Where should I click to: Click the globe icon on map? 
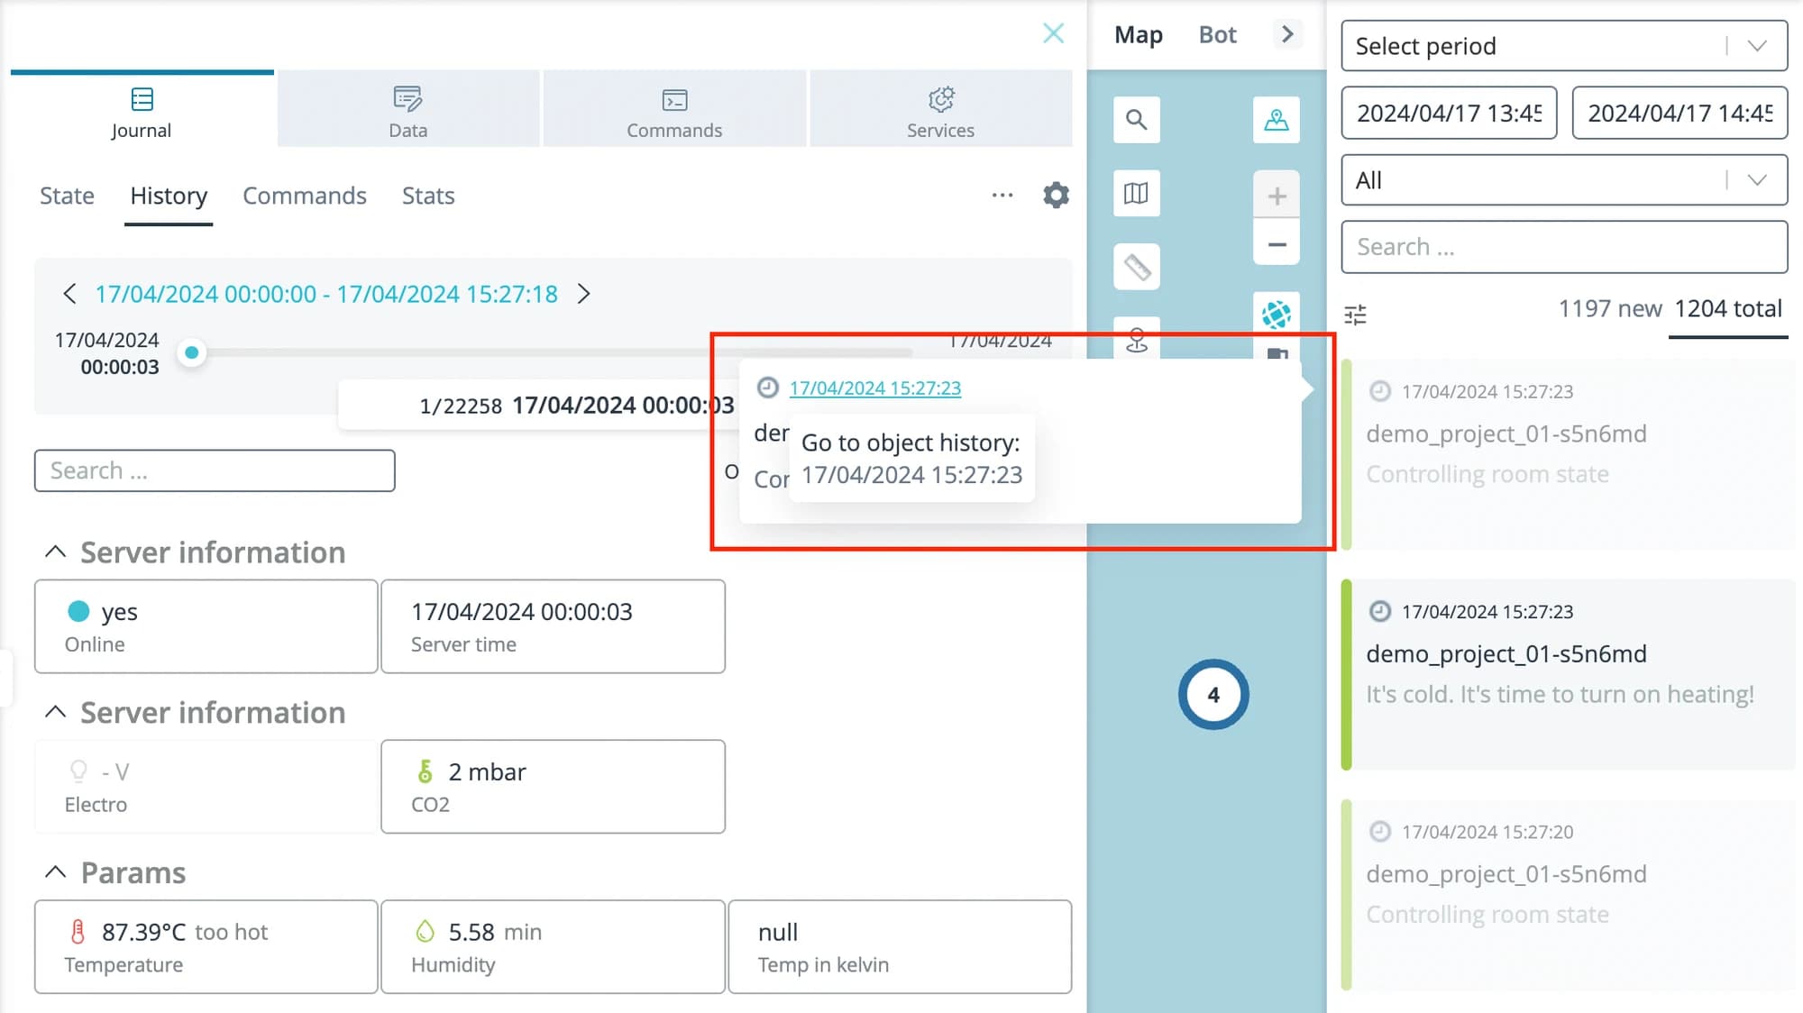[1276, 315]
